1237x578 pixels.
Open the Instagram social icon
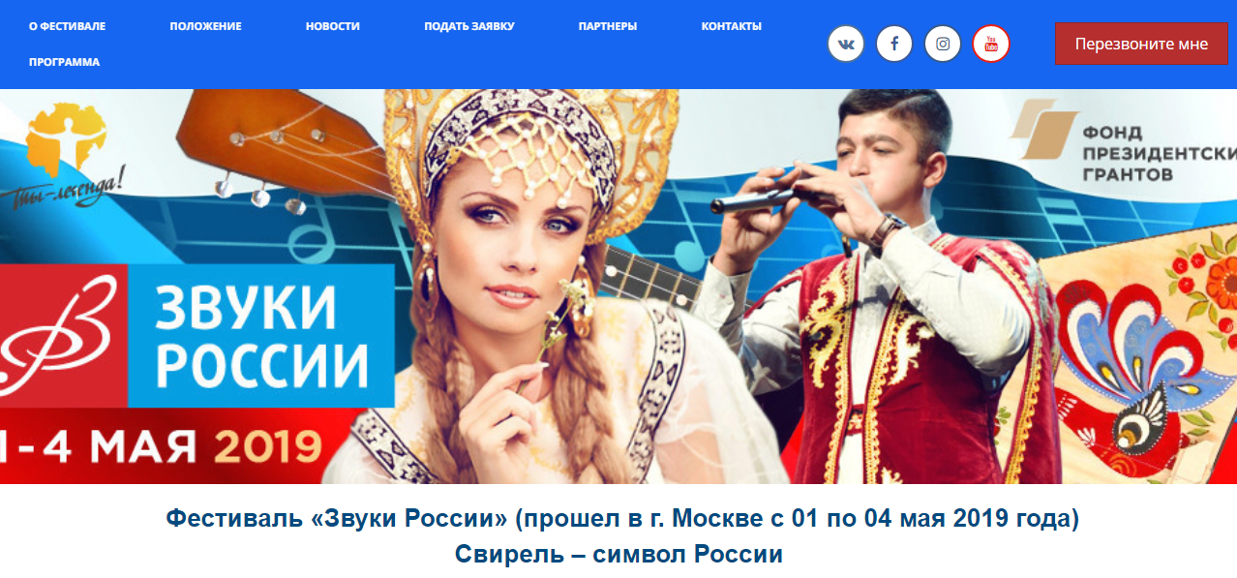click(943, 44)
